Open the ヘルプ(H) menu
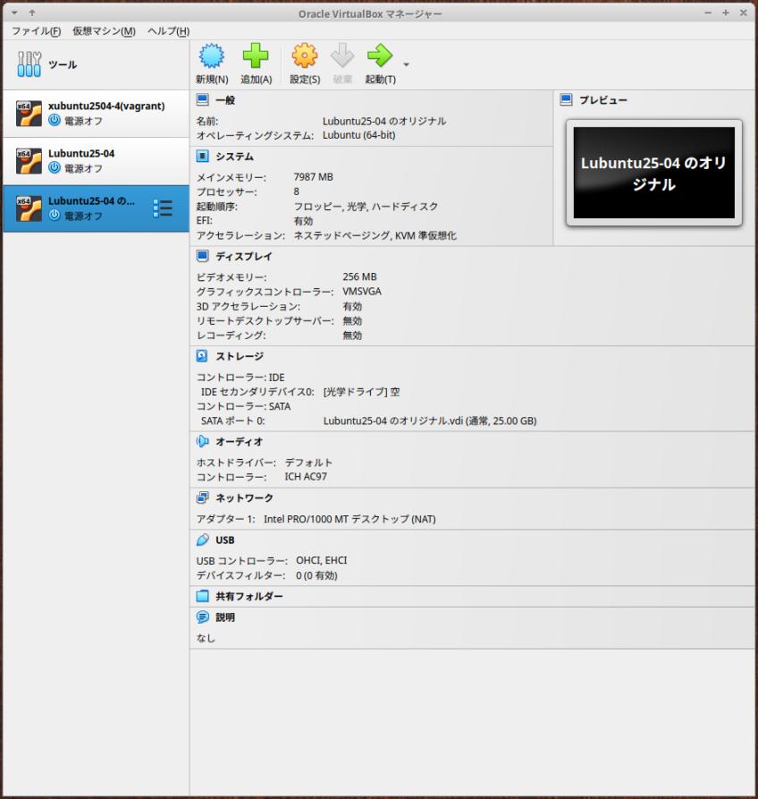The image size is (758, 799). pyautogui.click(x=169, y=31)
